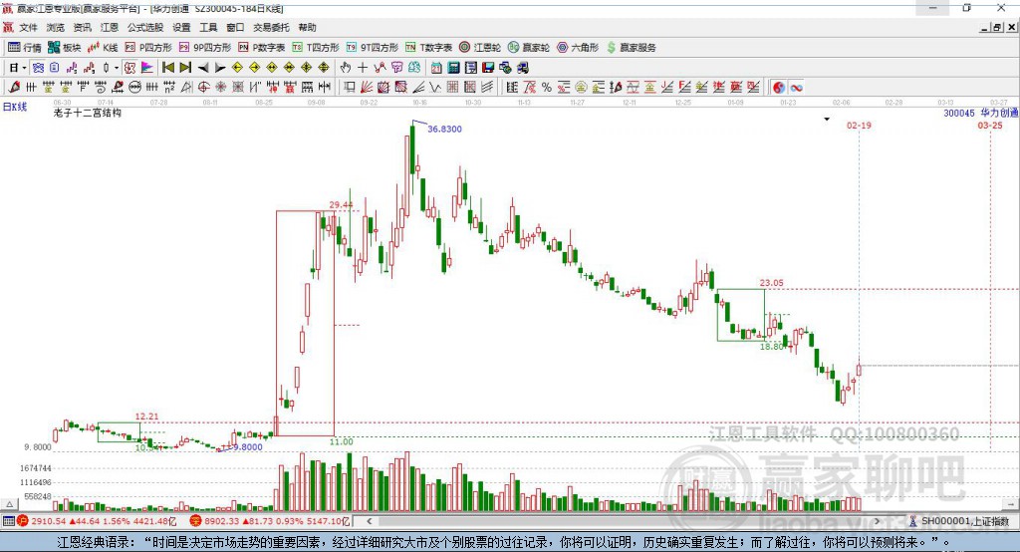
Task: Open the 公式选股 menu
Action: pyautogui.click(x=145, y=27)
